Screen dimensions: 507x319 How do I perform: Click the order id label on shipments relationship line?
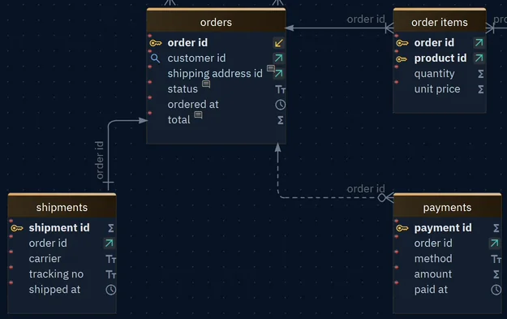click(x=100, y=160)
